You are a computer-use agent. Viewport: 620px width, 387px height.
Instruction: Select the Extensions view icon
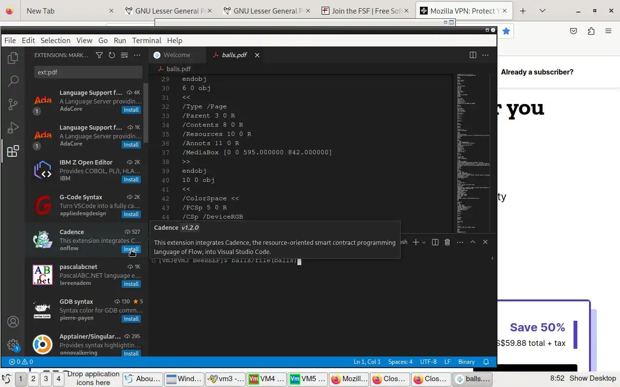pos(13,151)
